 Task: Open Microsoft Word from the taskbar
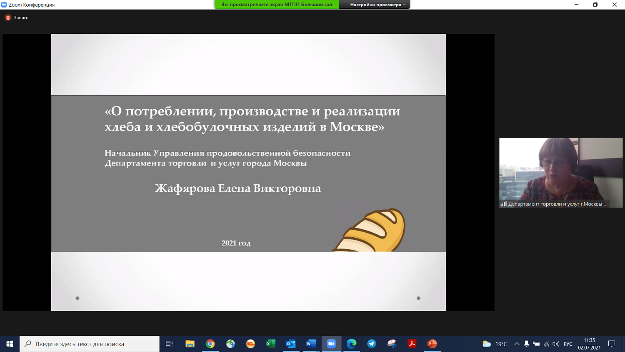(x=310, y=344)
